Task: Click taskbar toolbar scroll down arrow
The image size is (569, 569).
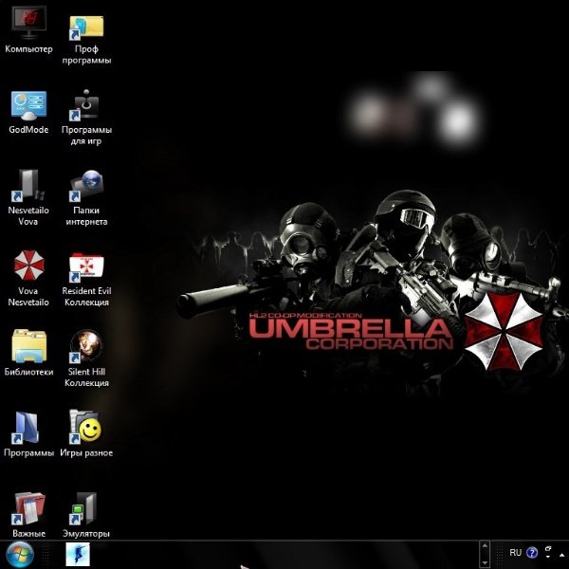Action: tap(485, 562)
